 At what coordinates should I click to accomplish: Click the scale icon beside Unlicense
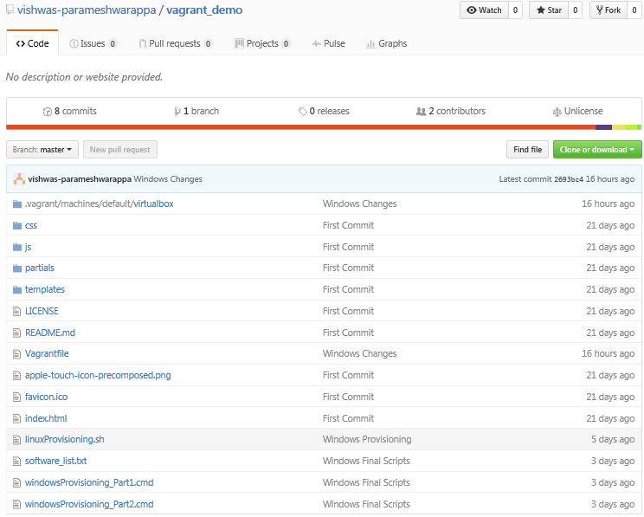pos(557,112)
